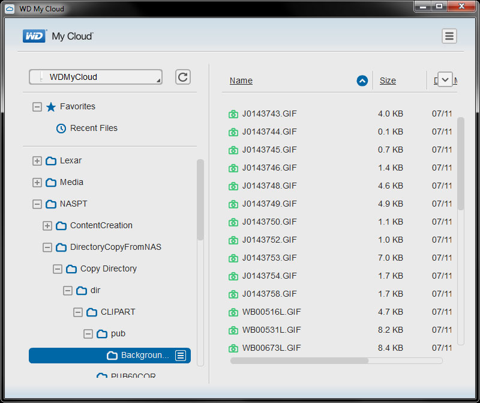Click the 7.0 KB size value

pyautogui.click(x=391, y=258)
